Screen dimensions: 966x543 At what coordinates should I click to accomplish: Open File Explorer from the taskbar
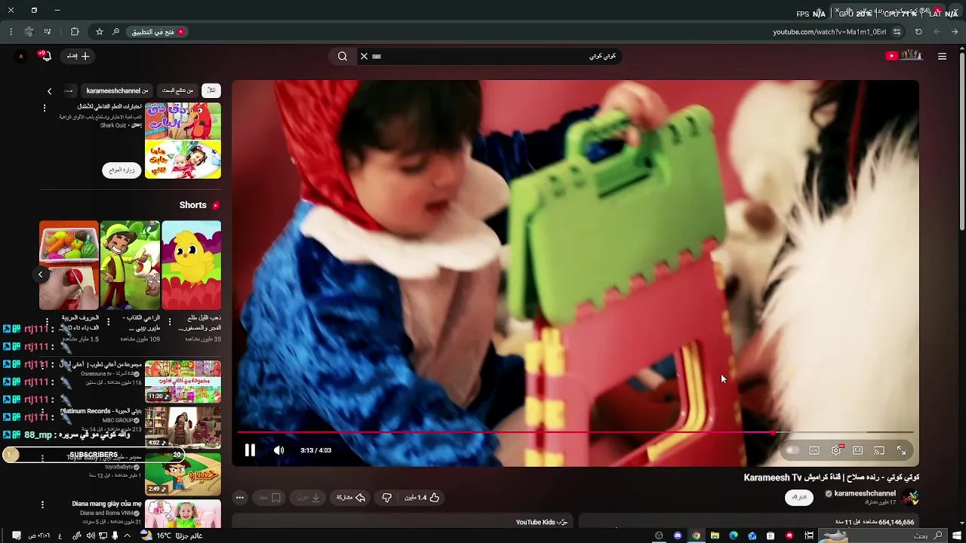point(715,535)
